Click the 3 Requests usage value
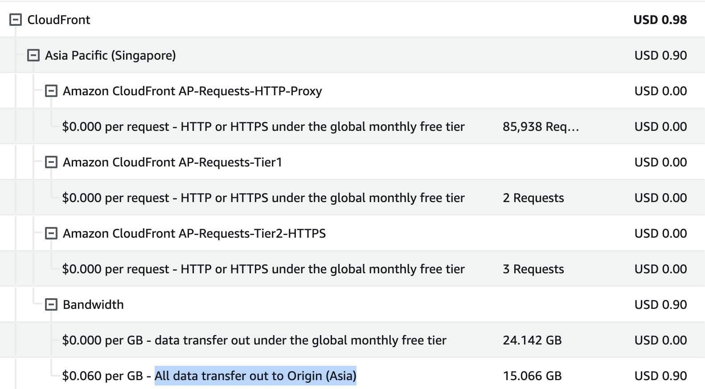 click(533, 269)
